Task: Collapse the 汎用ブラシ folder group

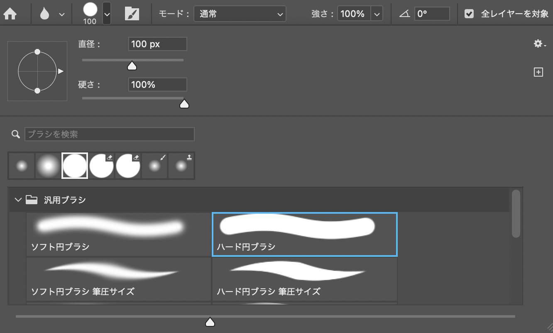Action: tap(18, 200)
